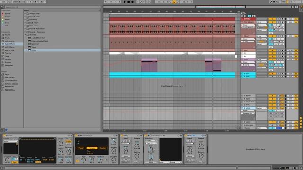Click the Mono button in the first Utility

tap(125, 156)
